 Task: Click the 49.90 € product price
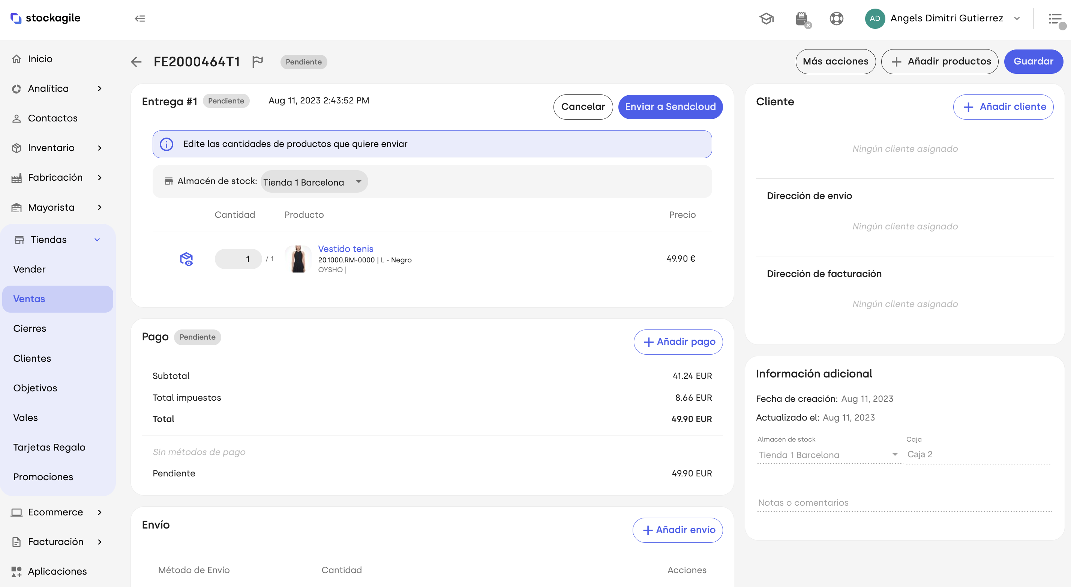coord(681,259)
